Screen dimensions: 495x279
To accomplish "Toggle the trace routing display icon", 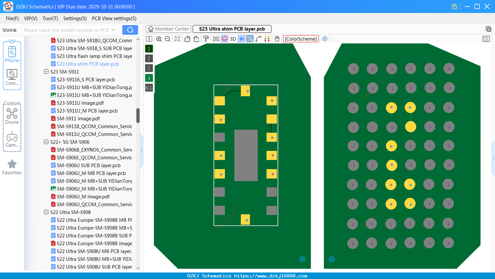I will (250, 39).
